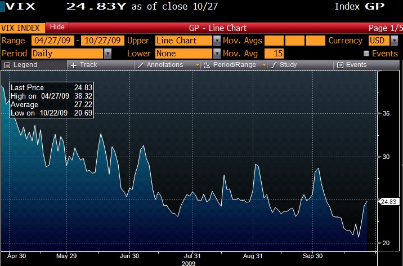Open the Annotations pencil tool
The width and height of the screenshot is (403, 266).
(141, 65)
